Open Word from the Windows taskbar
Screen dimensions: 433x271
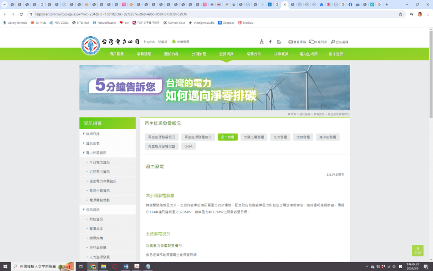tap(126, 266)
